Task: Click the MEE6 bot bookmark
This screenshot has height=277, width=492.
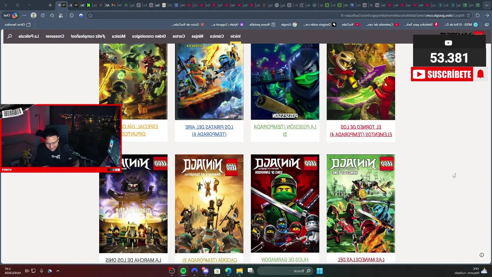Action: tap(461, 24)
